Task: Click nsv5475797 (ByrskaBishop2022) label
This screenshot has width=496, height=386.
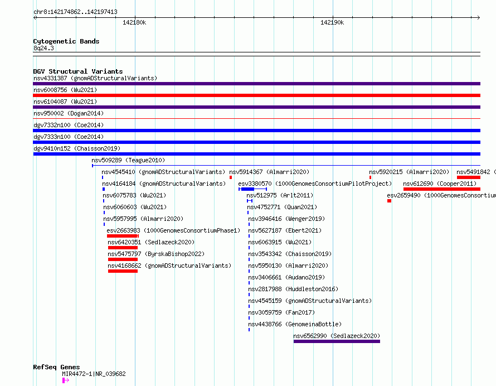Action: [x=156, y=254]
